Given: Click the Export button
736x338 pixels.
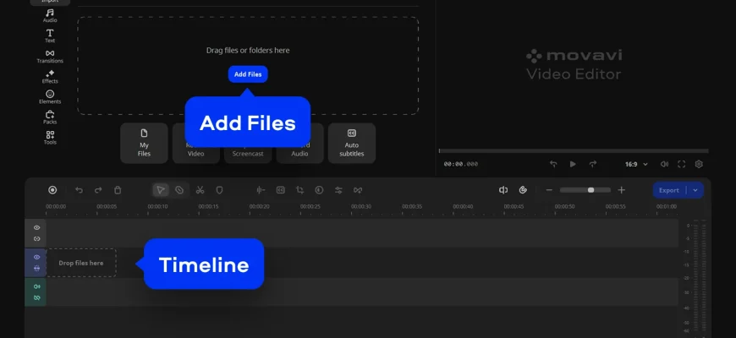Looking at the screenshot, I should click(x=669, y=190).
